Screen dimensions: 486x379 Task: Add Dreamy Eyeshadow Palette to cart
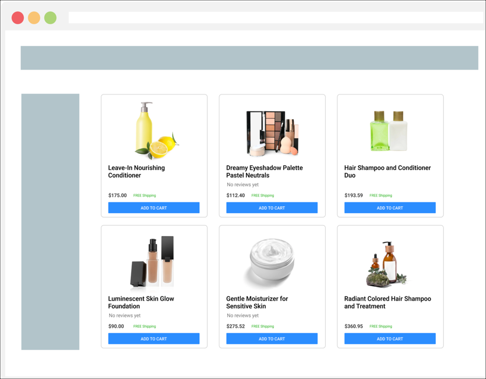coord(272,208)
